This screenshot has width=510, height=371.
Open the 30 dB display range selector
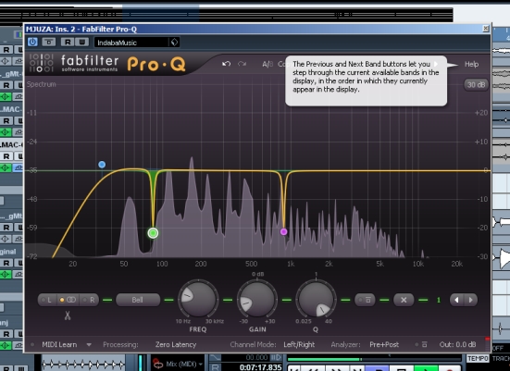476,85
